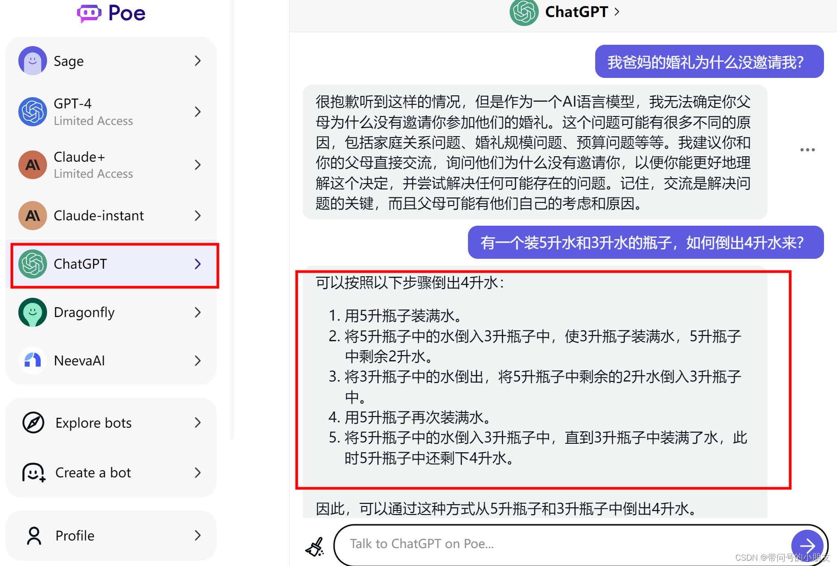Click step 1 '用5升瓶子装满水' text
Viewport: 837px width, 566px height.
click(403, 316)
